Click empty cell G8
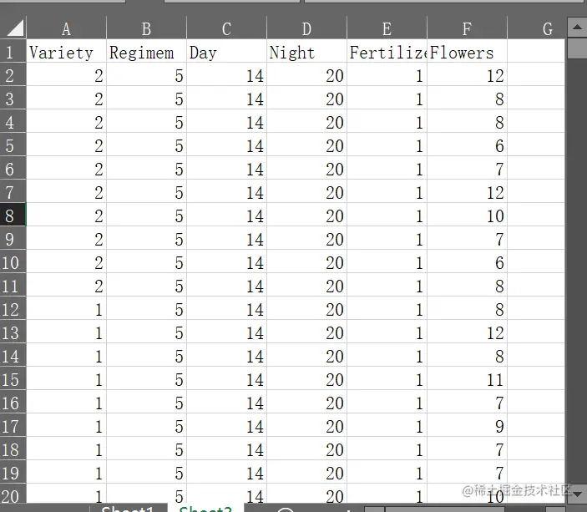This screenshot has height=512, width=587. (536, 215)
